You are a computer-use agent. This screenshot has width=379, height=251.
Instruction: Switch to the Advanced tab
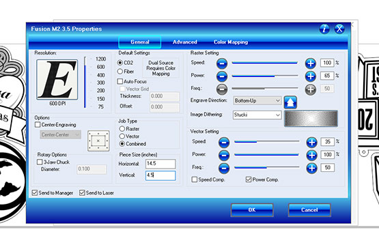point(185,42)
